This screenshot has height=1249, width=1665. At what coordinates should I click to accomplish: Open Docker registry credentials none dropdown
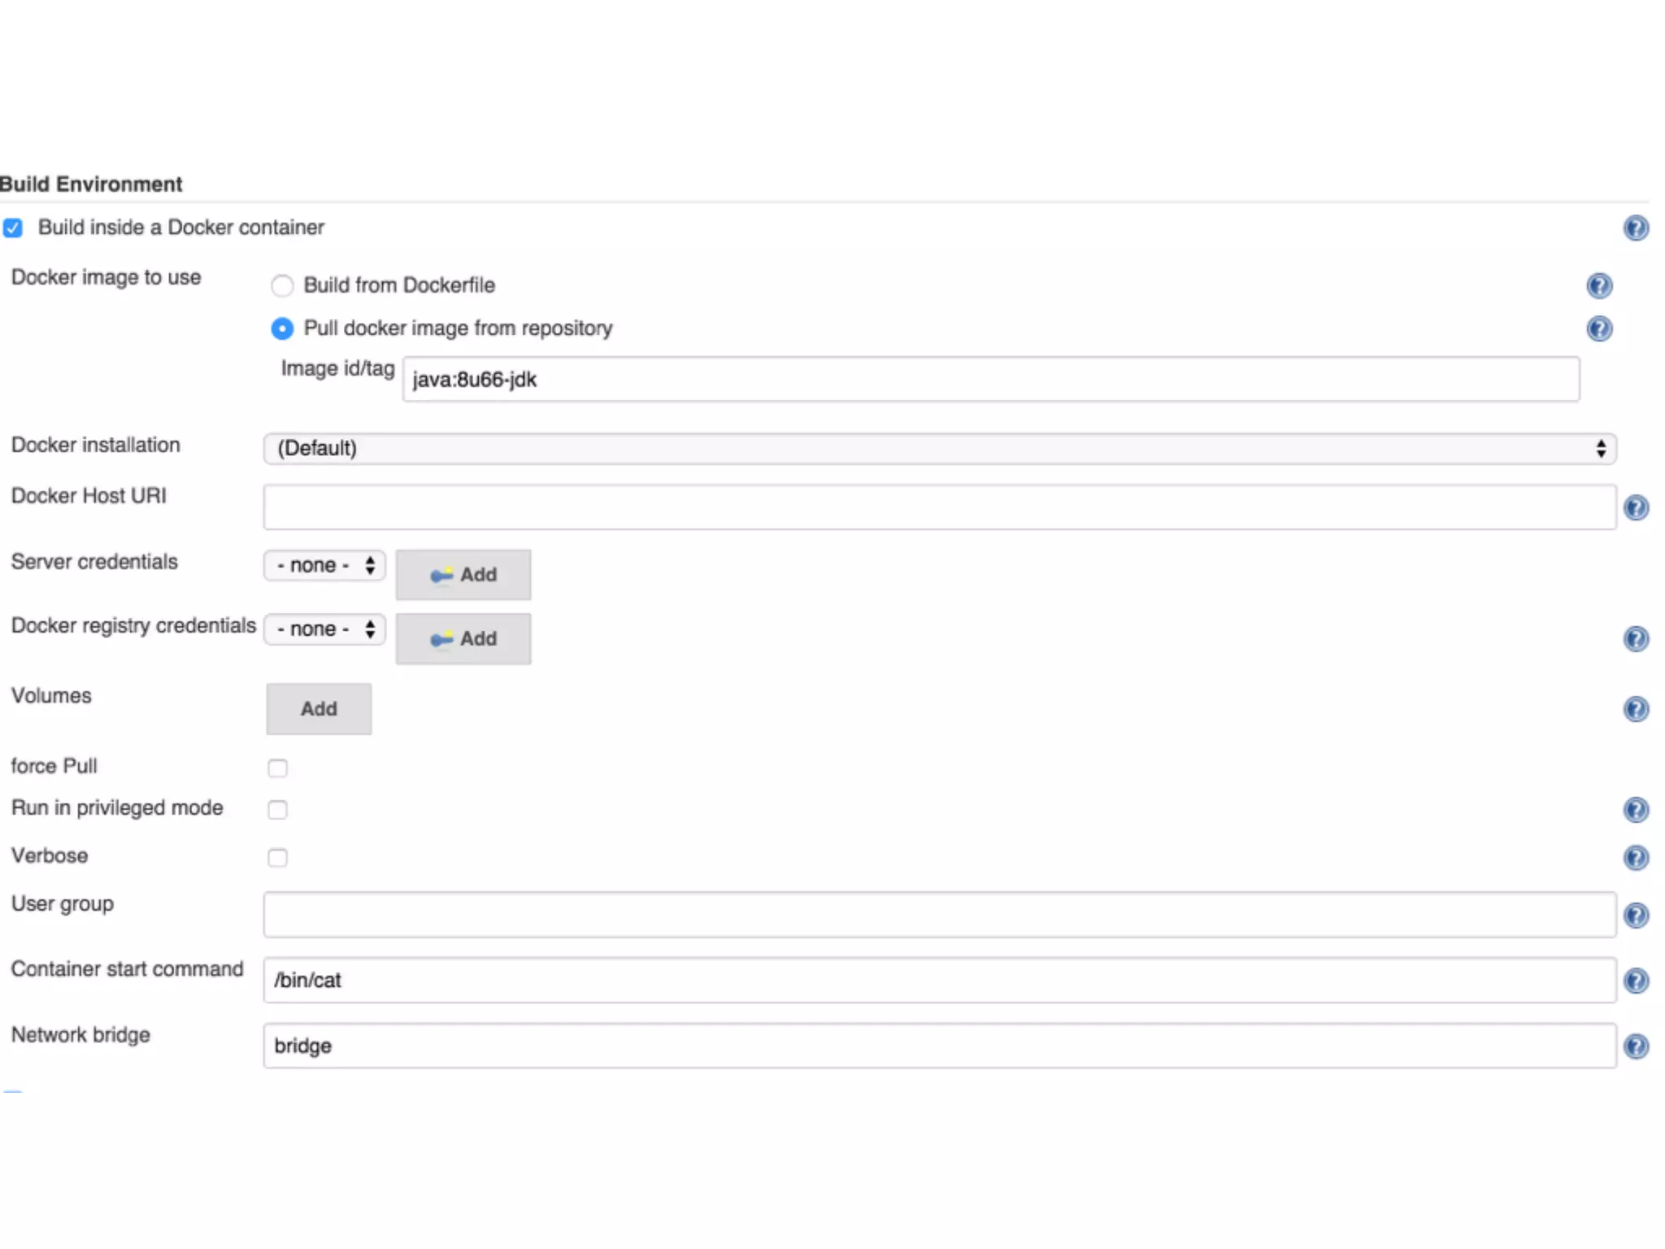(x=324, y=629)
